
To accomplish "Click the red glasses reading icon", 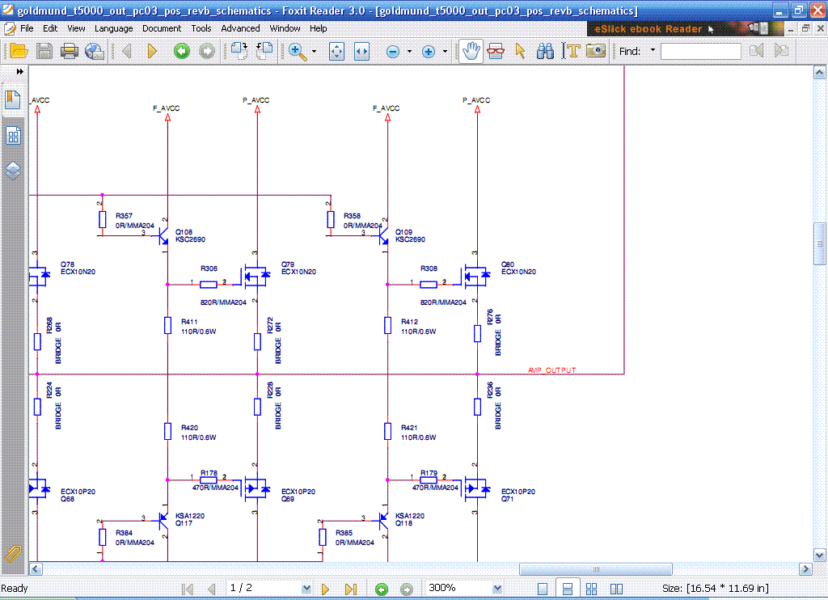I will pyautogui.click(x=496, y=51).
